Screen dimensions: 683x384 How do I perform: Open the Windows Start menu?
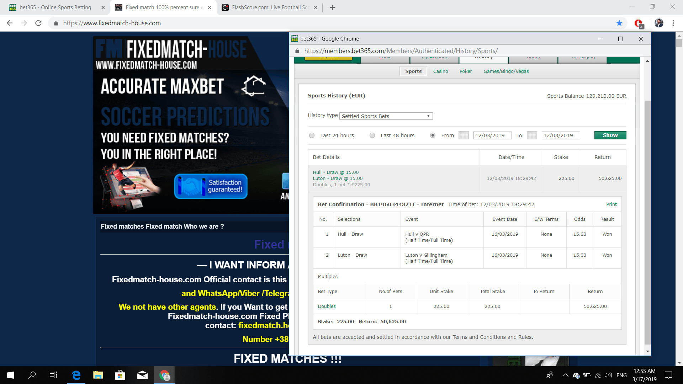(x=11, y=375)
